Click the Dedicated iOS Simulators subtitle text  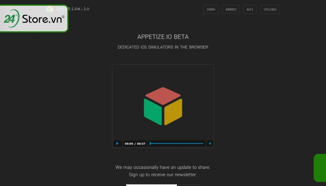point(163,47)
